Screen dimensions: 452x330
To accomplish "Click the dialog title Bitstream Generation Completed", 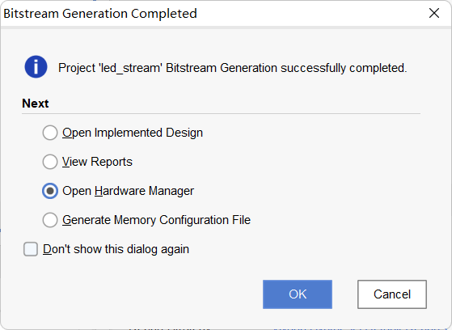I will click(x=100, y=14).
